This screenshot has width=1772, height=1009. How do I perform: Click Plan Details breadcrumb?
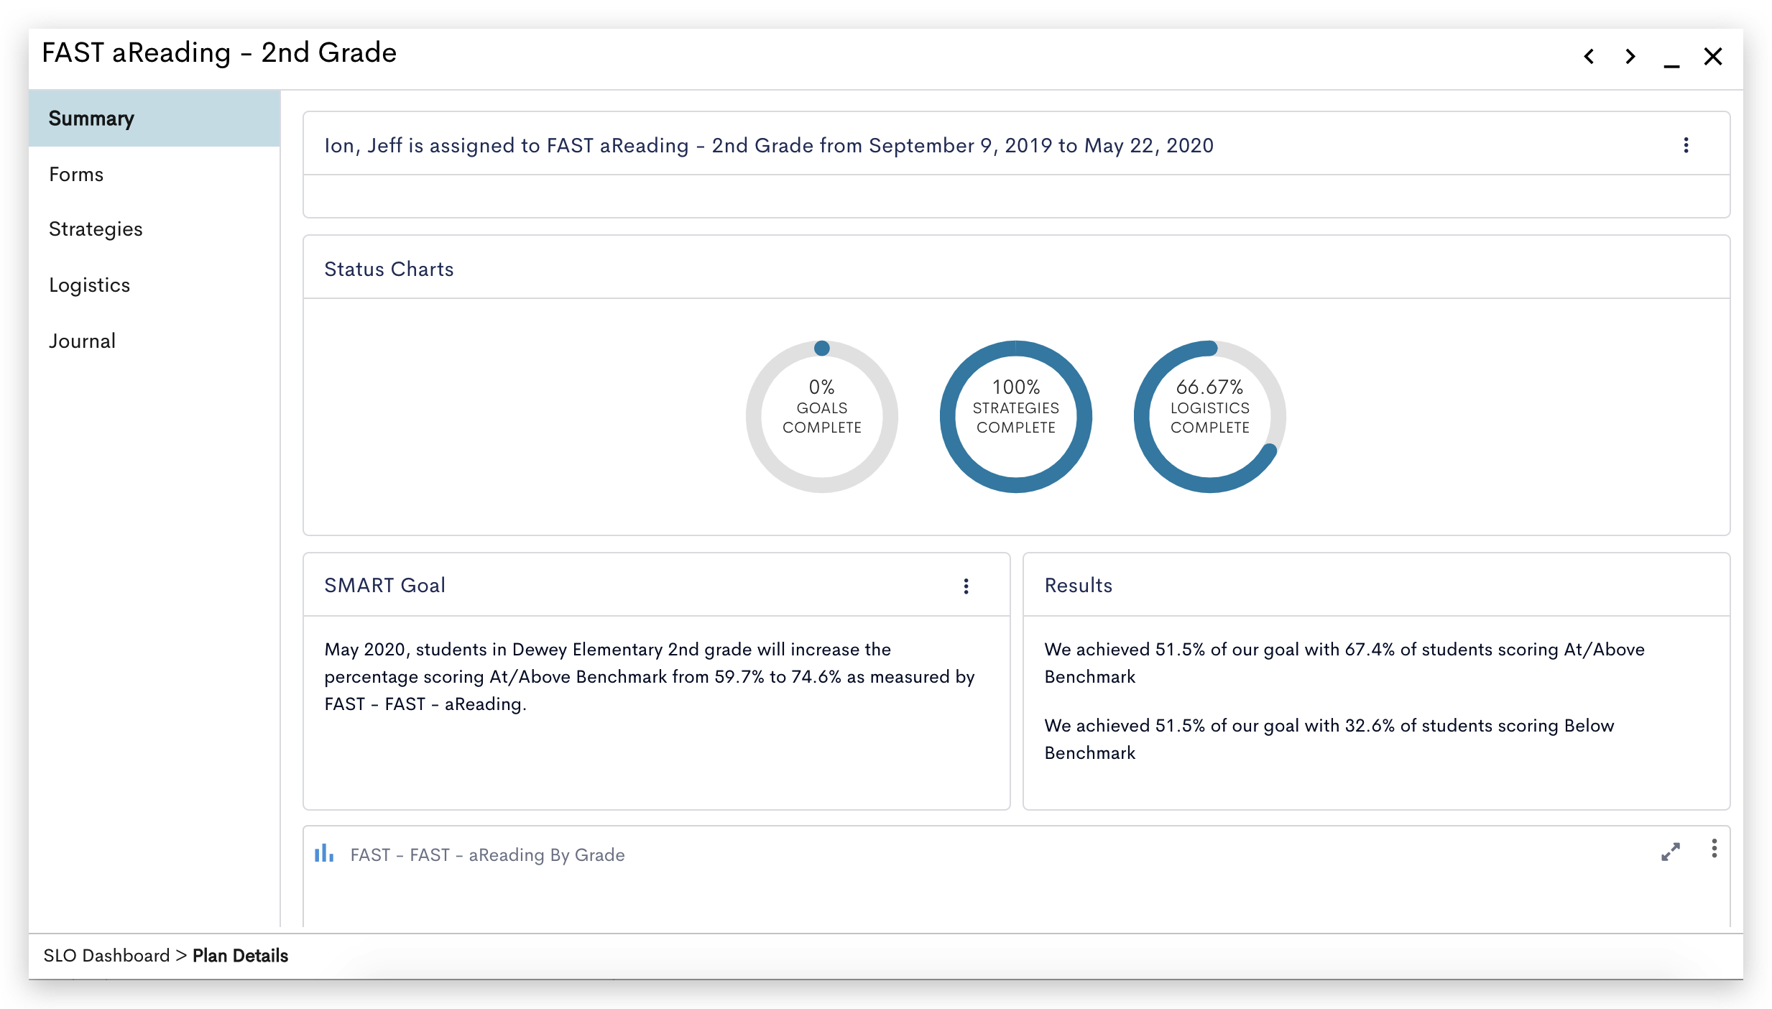240,956
